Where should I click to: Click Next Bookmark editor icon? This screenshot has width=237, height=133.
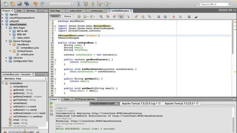[x=143, y=17]
